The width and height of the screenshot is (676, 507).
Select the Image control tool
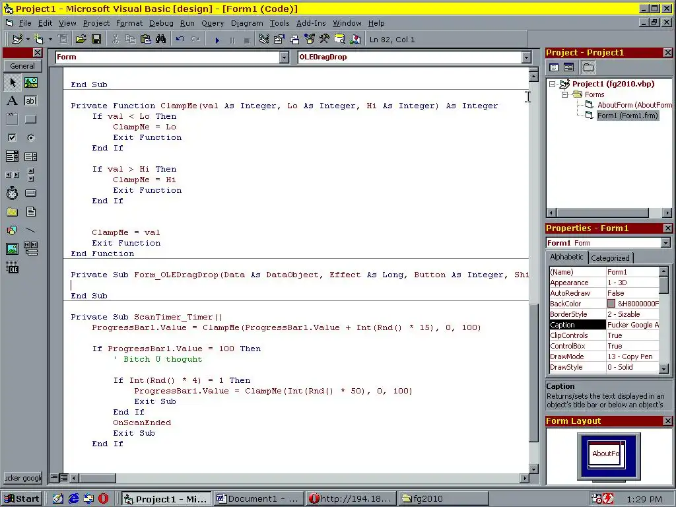click(x=13, y=249)
